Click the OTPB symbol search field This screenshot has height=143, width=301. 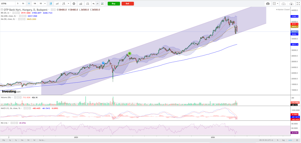(8, 3)
